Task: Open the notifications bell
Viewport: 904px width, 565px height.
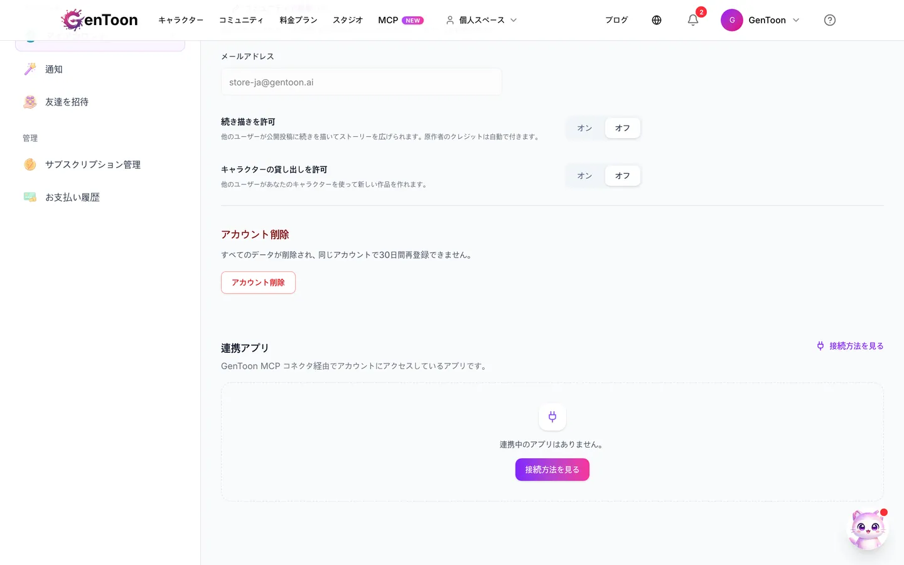Action: (x=693, y=20)
